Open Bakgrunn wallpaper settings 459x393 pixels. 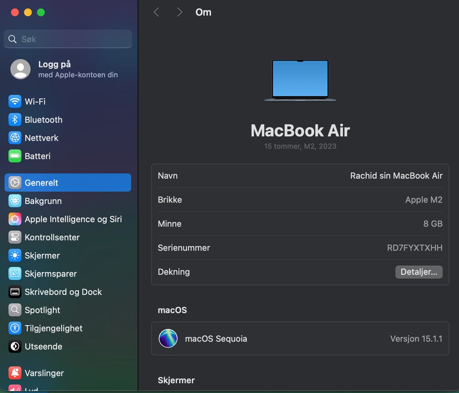coord(43,201)
